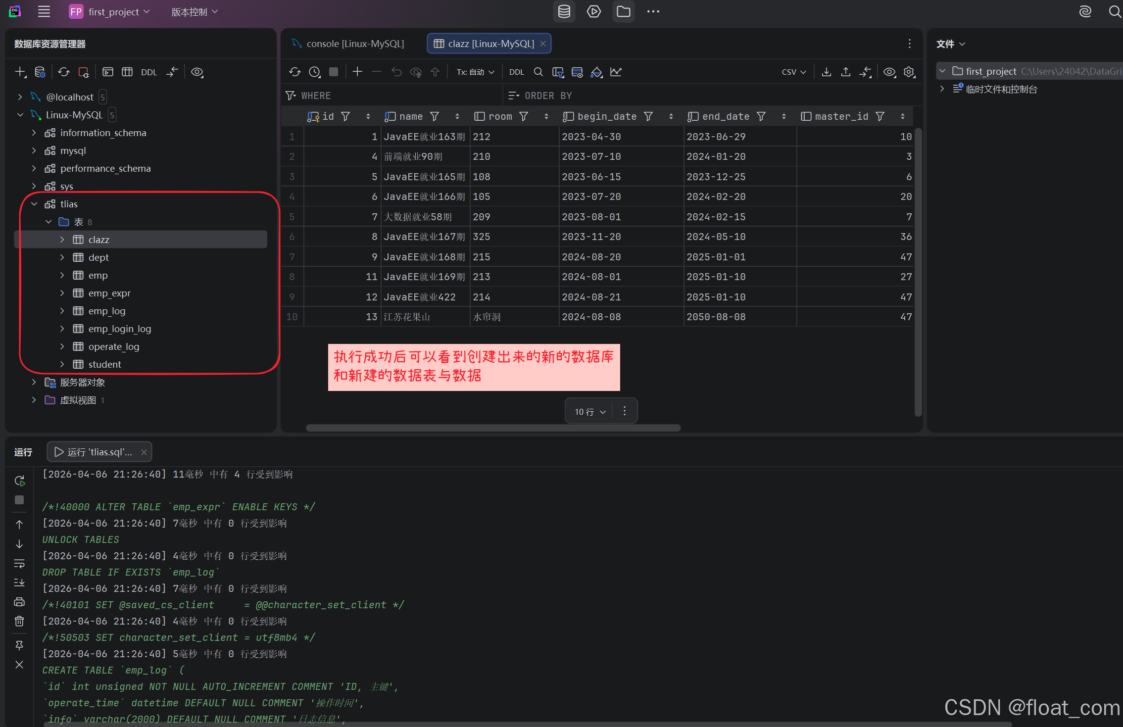Click the WHERE filter input field
This screenshot has height=727, width=1123.
(396, 96)
